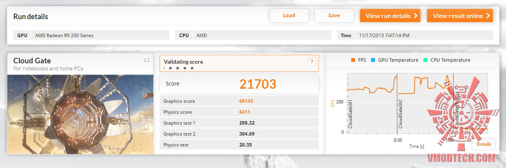
Task: Click the CloudGateGt1 marker line in the chart
Action: point(347,103)
